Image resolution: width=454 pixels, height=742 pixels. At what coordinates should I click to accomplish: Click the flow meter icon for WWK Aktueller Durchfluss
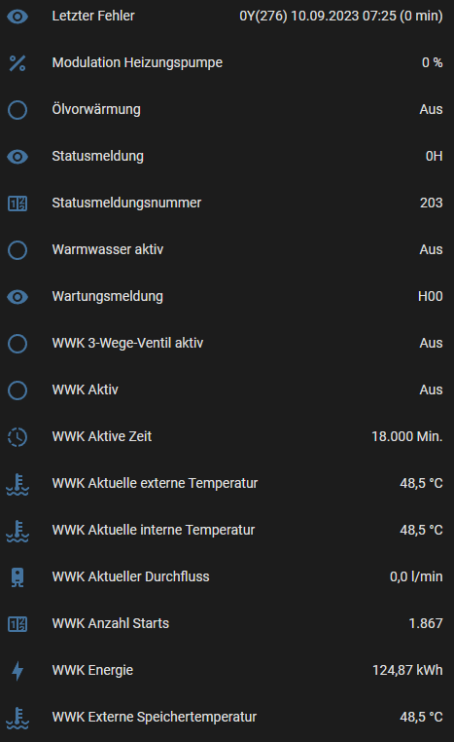tap(17, 577)
